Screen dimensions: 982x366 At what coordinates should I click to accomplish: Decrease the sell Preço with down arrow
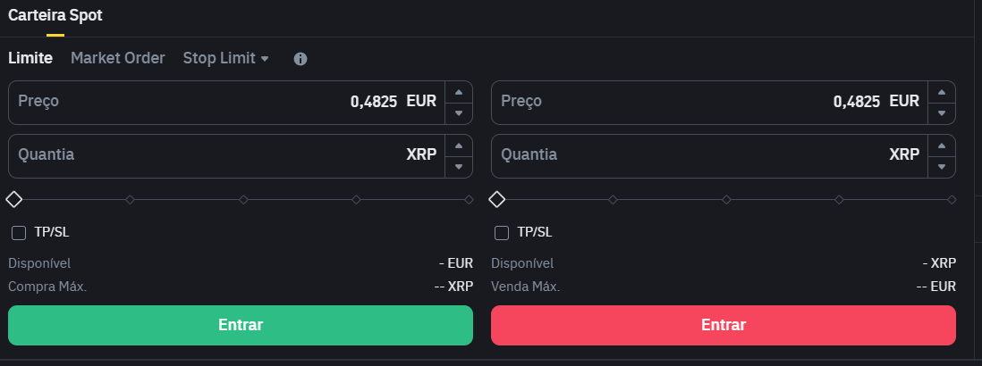coord(942,113)
